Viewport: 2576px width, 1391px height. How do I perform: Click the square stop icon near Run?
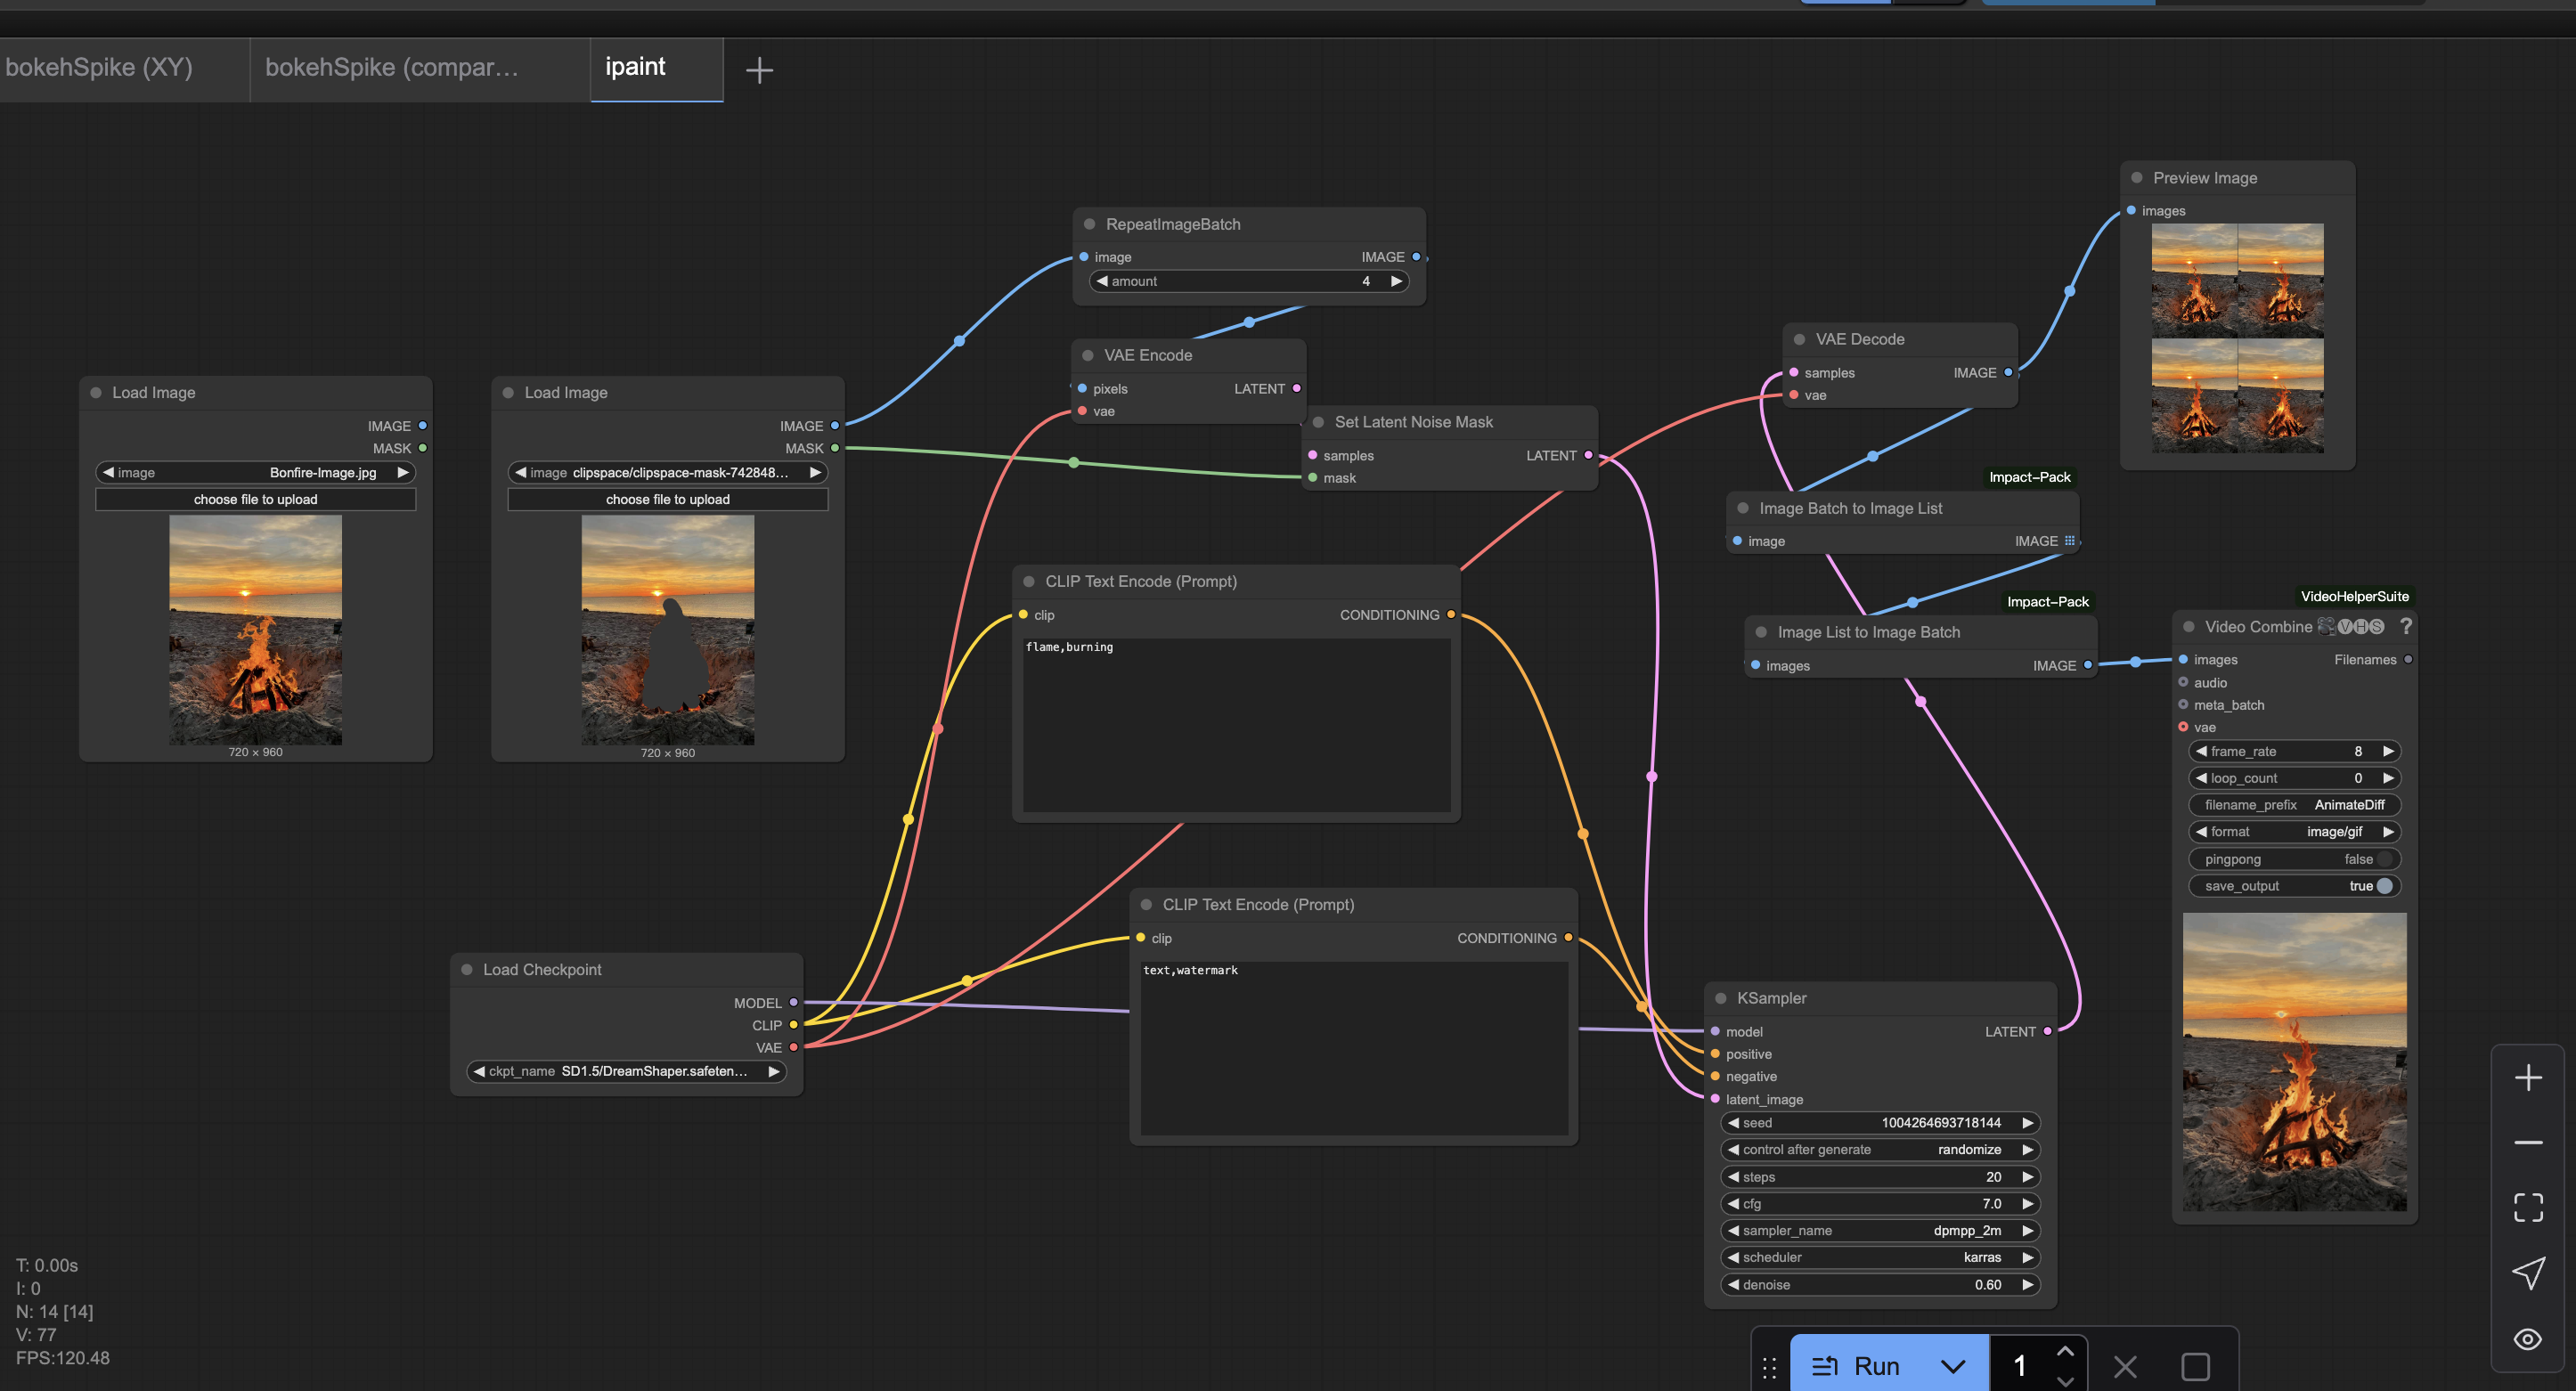click(2195, 1366)
